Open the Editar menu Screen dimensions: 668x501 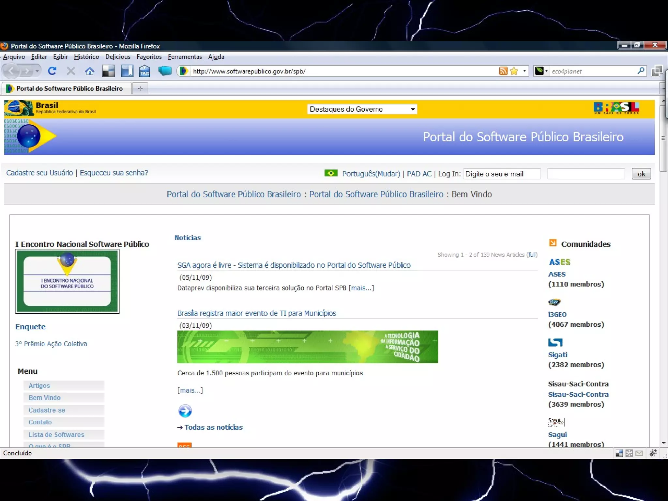(x=39, y=57)
